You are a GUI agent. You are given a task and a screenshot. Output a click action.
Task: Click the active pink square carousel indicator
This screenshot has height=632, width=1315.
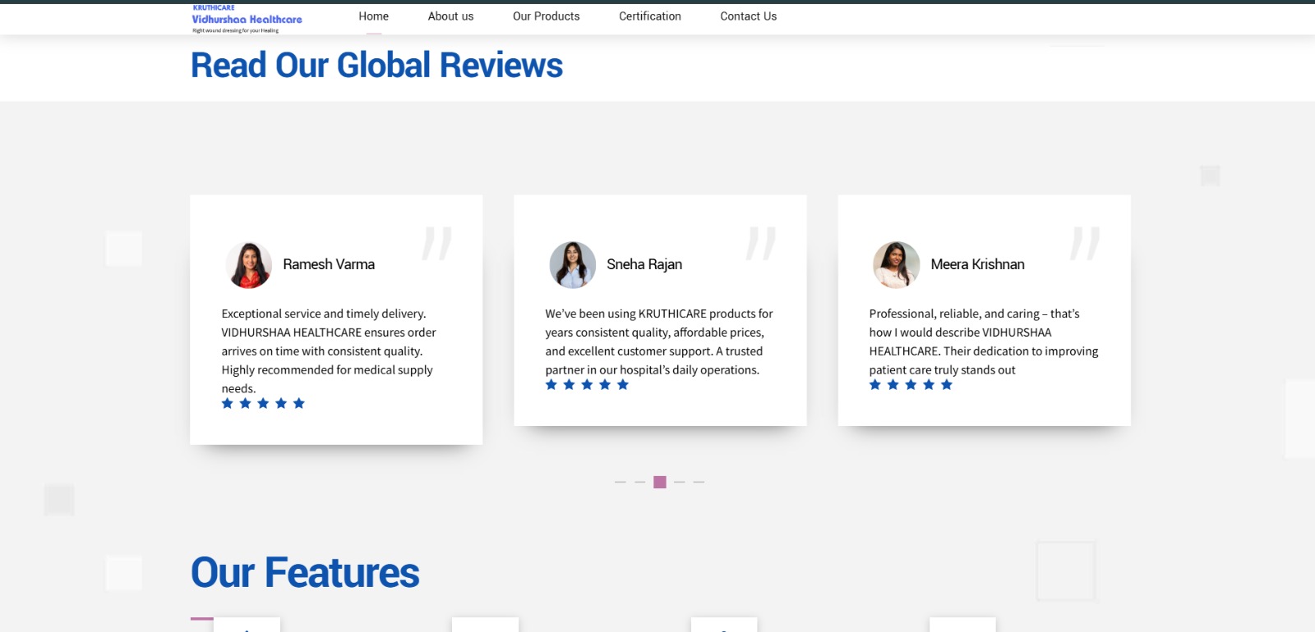pyautogui.click(x=660, y=483)
